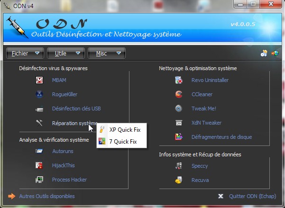Click the RogueKiller radiation icon
Image resolution: width=285 pixels, height=208 pixels.
(x=39, y=94)
